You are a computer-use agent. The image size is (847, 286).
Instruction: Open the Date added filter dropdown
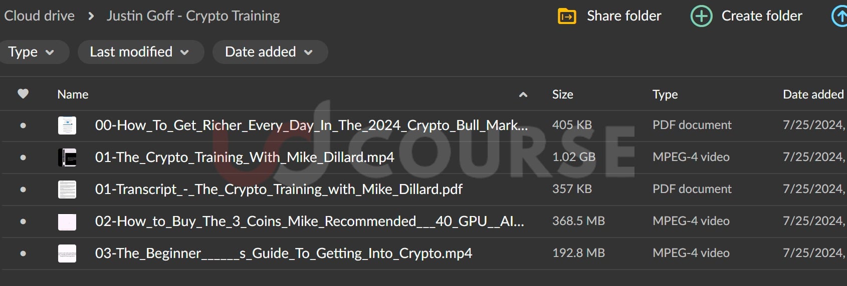click(x=269, y=52)
